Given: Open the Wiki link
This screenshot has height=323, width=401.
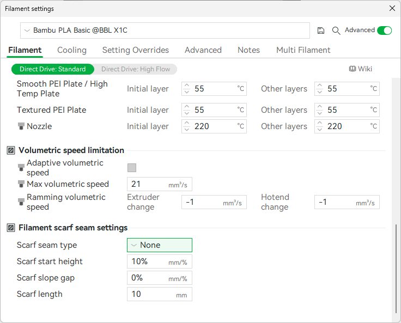Looking at the screenshot, I should (x=361, y=69).
